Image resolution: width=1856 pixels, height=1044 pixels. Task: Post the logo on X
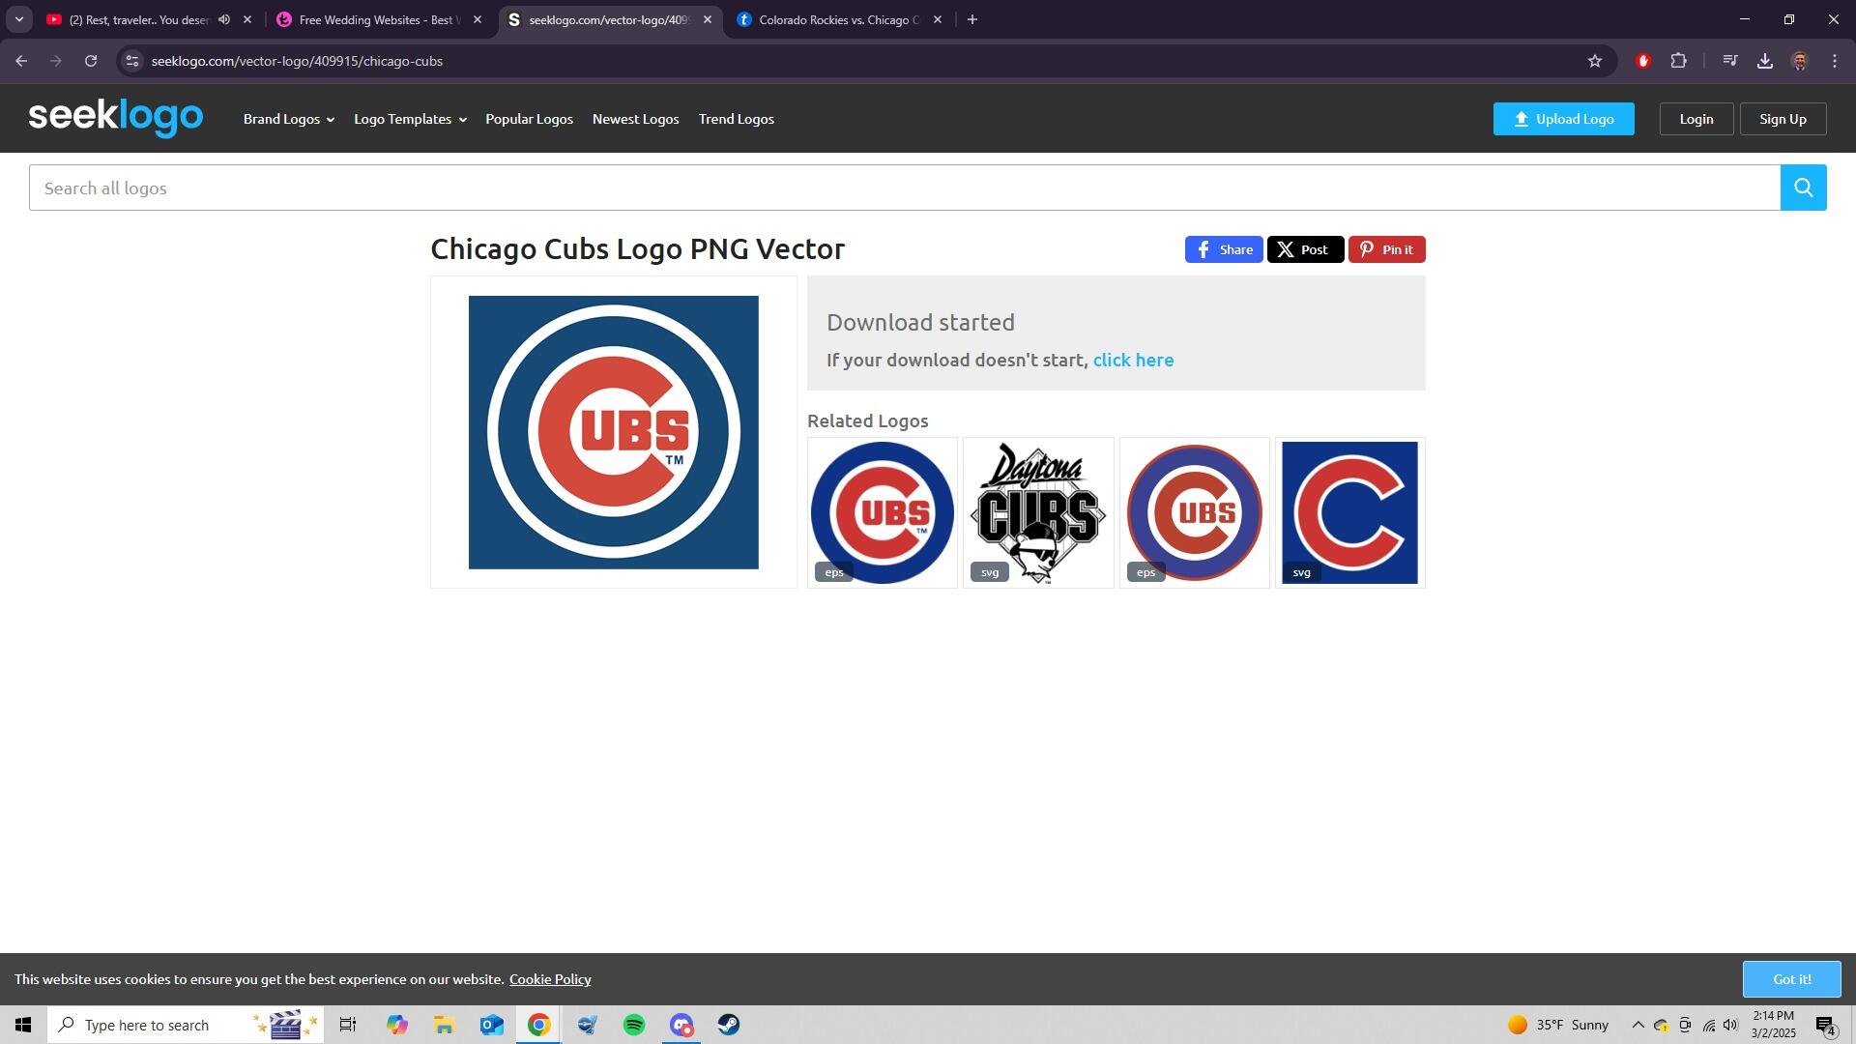1304,249
